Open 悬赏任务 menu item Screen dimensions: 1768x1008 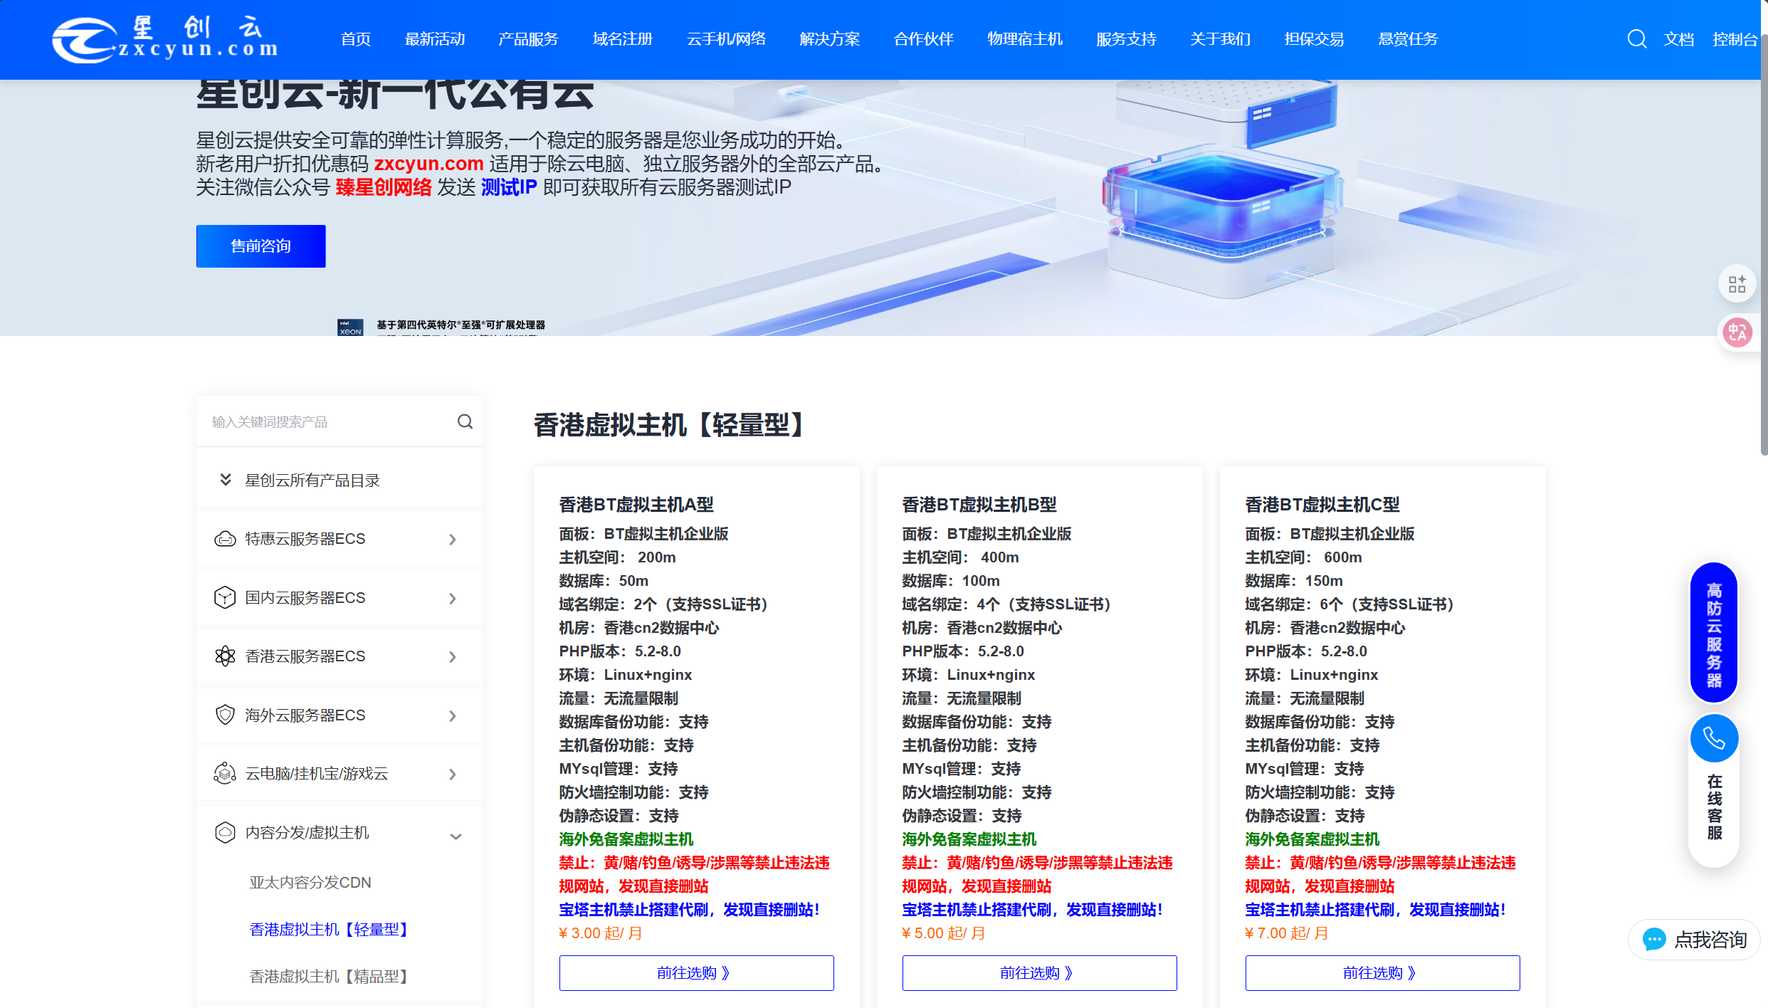coord(1409,39)
